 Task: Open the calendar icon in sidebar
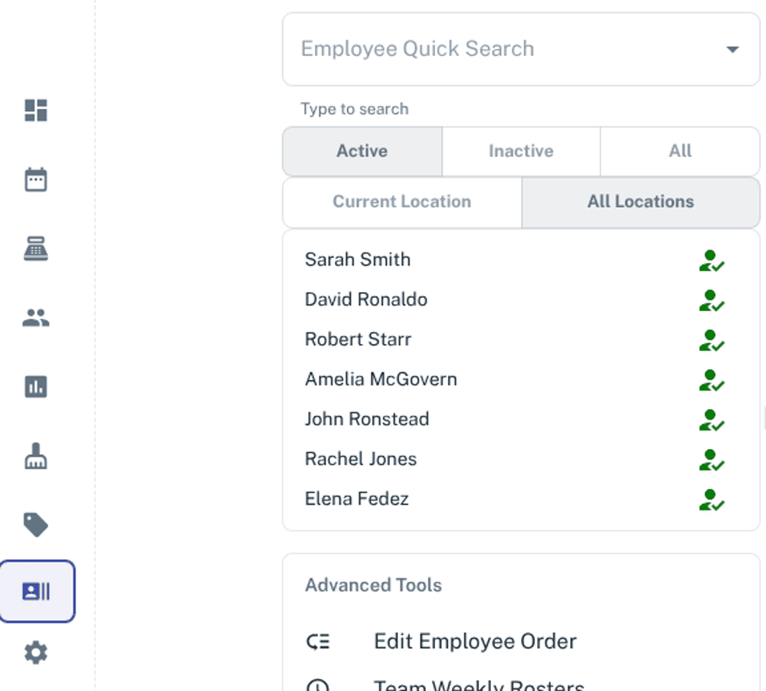coord(36,179)
